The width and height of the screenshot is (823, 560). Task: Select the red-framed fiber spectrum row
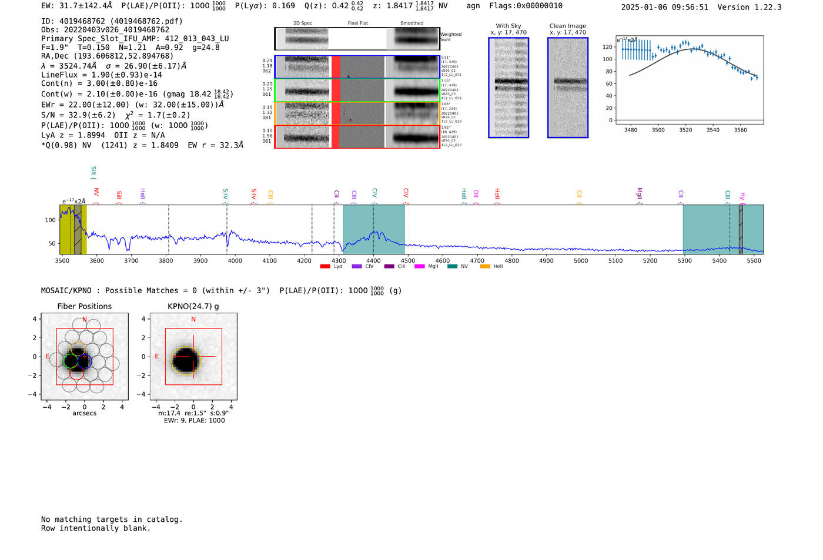pyautogui.click(x=357, y=137)
